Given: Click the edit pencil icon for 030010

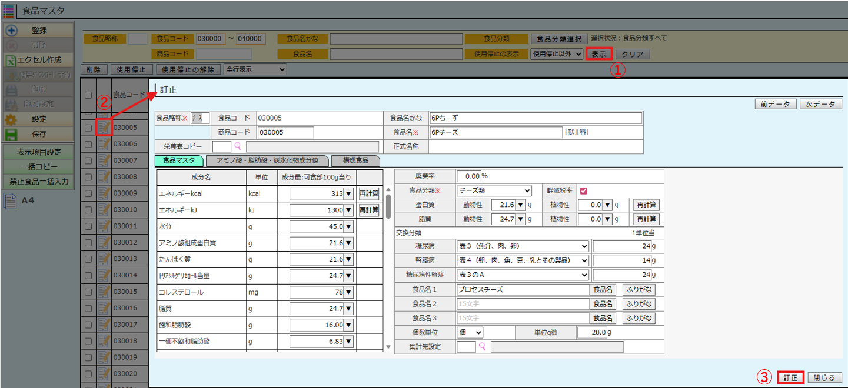Looking at the screenshot, I should click(104, 209).
